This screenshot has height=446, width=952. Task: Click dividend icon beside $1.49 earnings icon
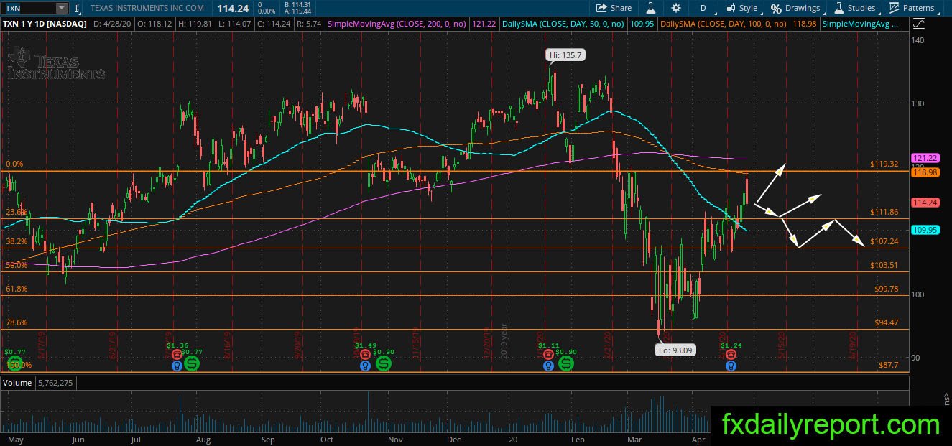pyautogui.click(x=384, y=363)
